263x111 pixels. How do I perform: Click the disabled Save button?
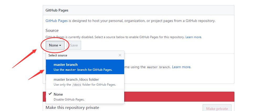(74, 45)
